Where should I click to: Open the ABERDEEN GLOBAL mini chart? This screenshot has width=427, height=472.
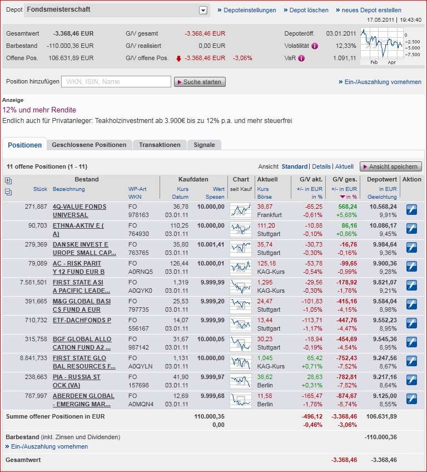(241, 400)
